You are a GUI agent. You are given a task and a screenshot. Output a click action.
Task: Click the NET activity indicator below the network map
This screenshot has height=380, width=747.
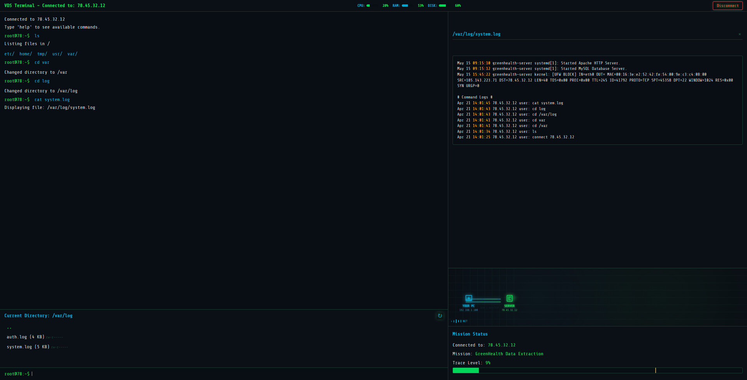click(459, 321)
